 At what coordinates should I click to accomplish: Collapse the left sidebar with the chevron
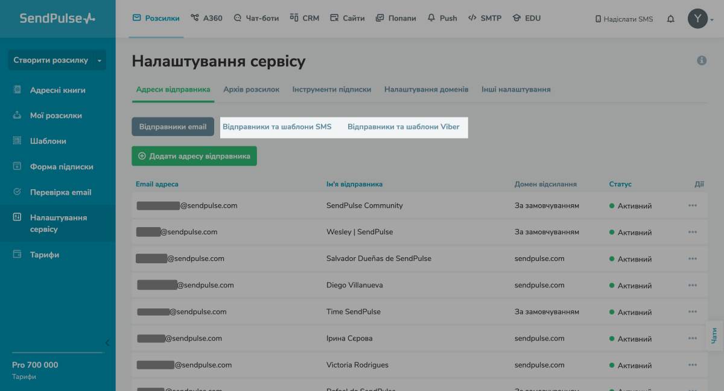[x=107, y=343]
